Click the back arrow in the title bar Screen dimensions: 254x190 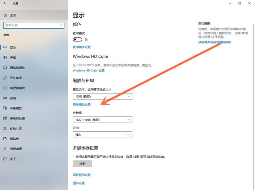[x=4, y=4]
